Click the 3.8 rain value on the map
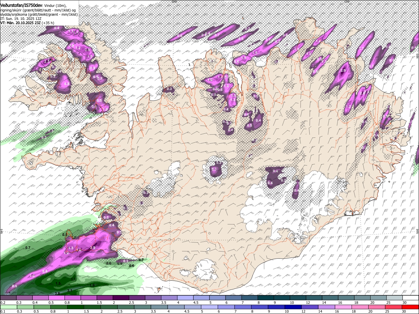Screen dimensions: 419x314 57,293
